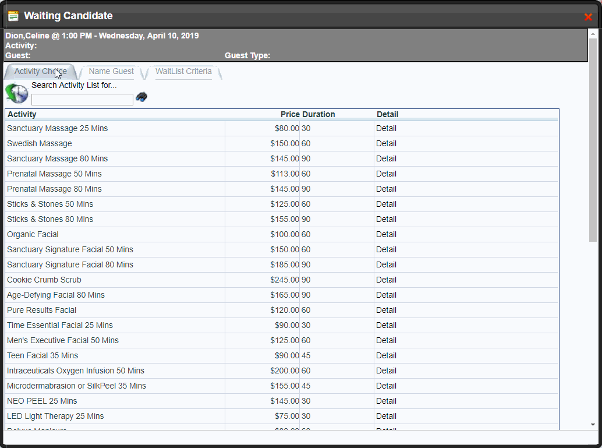This screenshot has height=448, width=602.
Task: Click the $80.00 price for Sanctuary Massage 25 Mins
Action: point(287,128)
